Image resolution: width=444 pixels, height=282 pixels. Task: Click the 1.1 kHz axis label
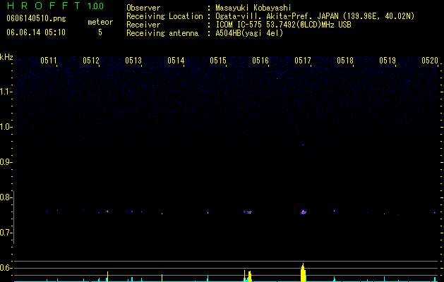coord(6,92)
